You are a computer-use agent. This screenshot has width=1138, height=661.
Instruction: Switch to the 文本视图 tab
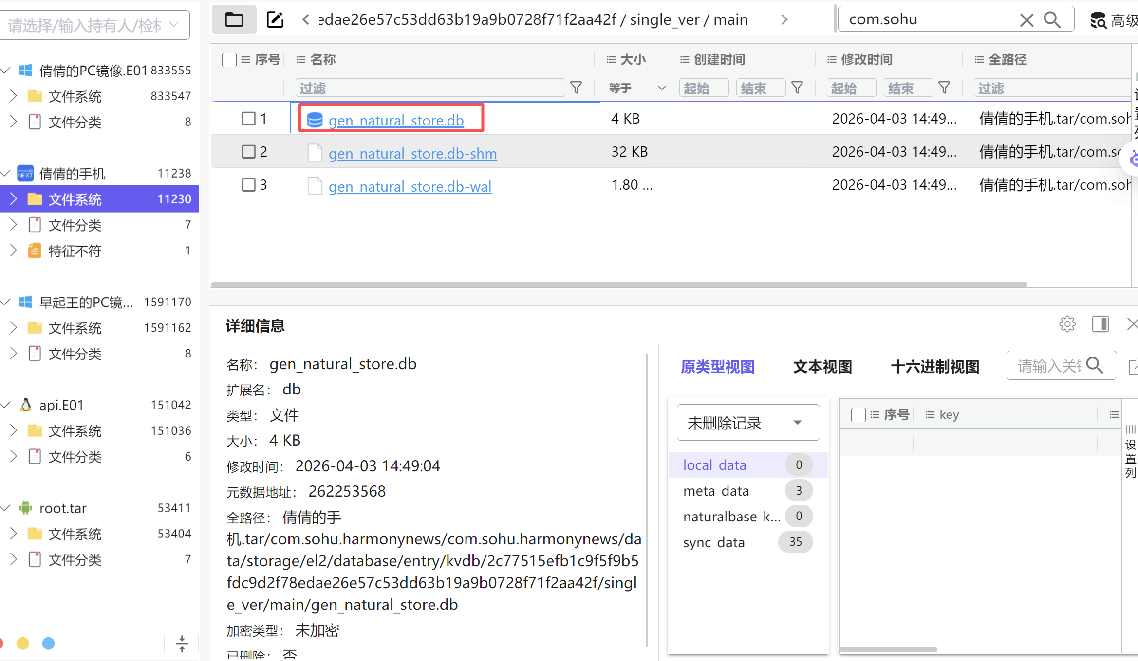(x=822, y=367)
